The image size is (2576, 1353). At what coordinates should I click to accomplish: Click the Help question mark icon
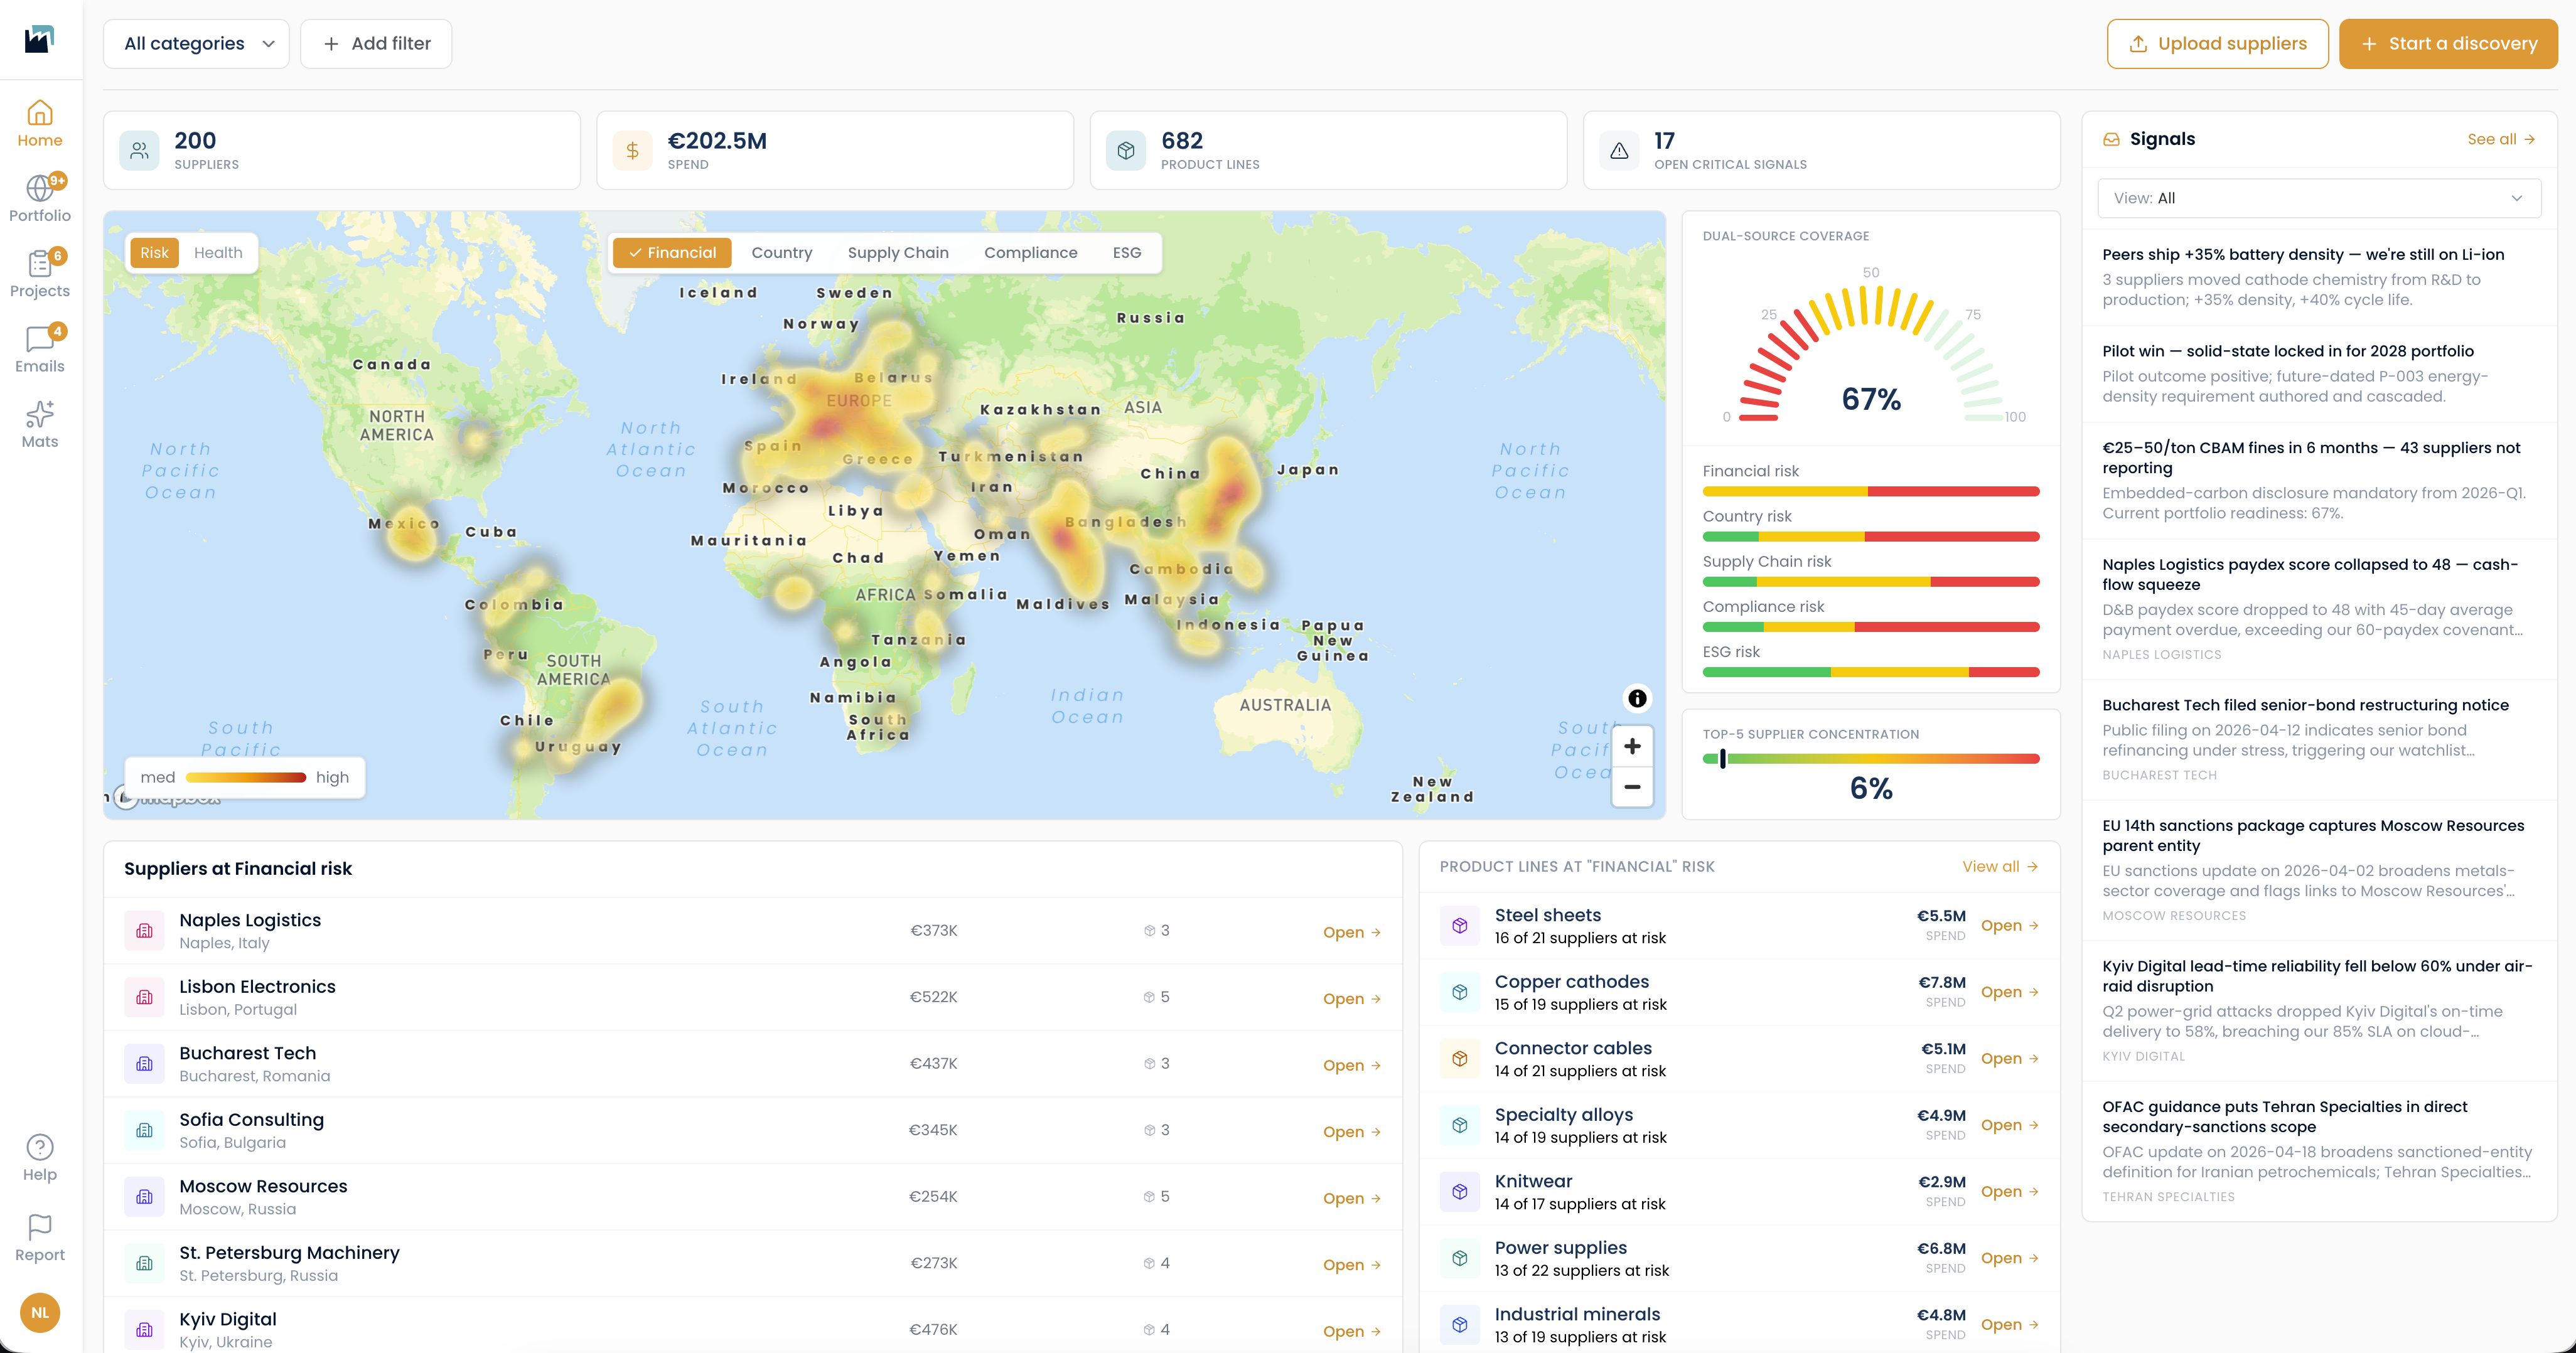coord(40,1147)
